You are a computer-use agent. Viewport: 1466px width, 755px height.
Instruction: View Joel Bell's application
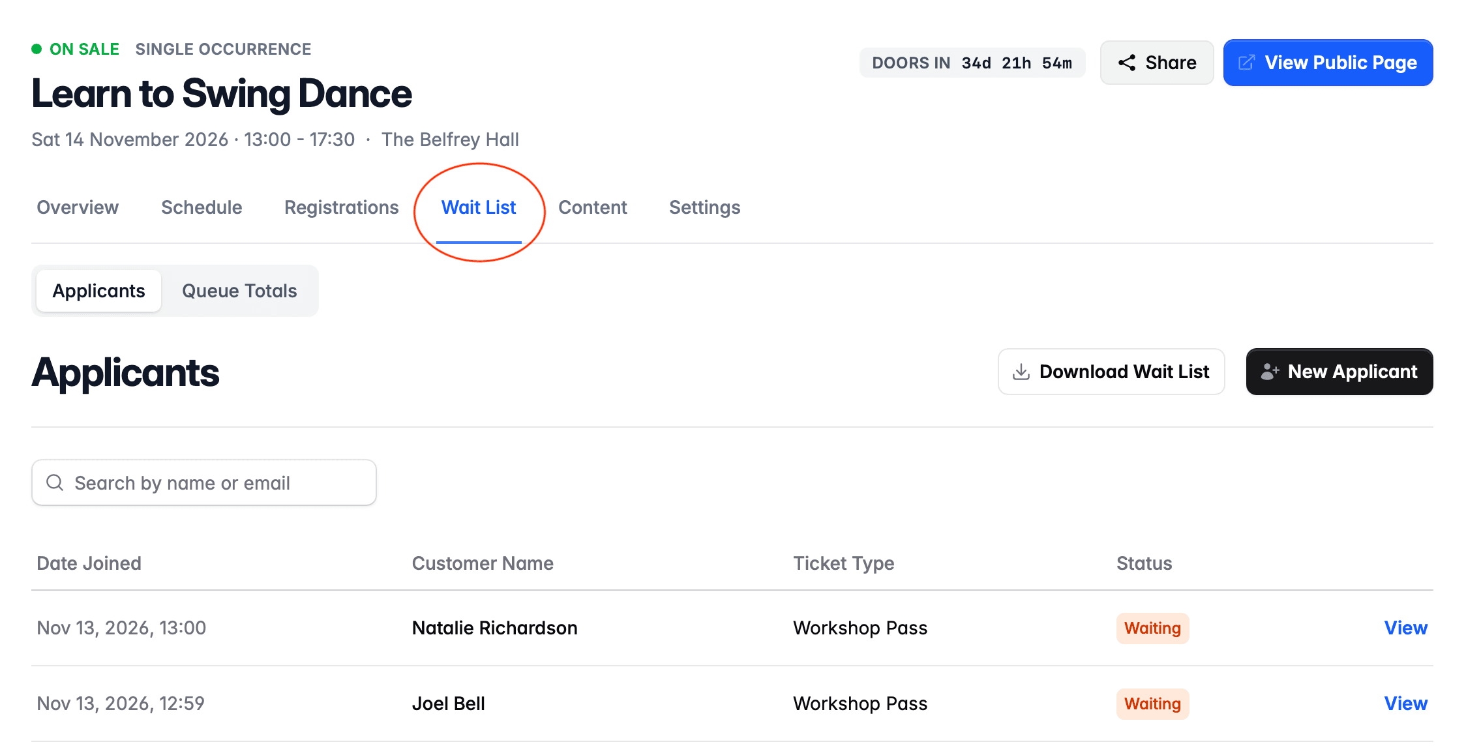[x=1406, y=703]
